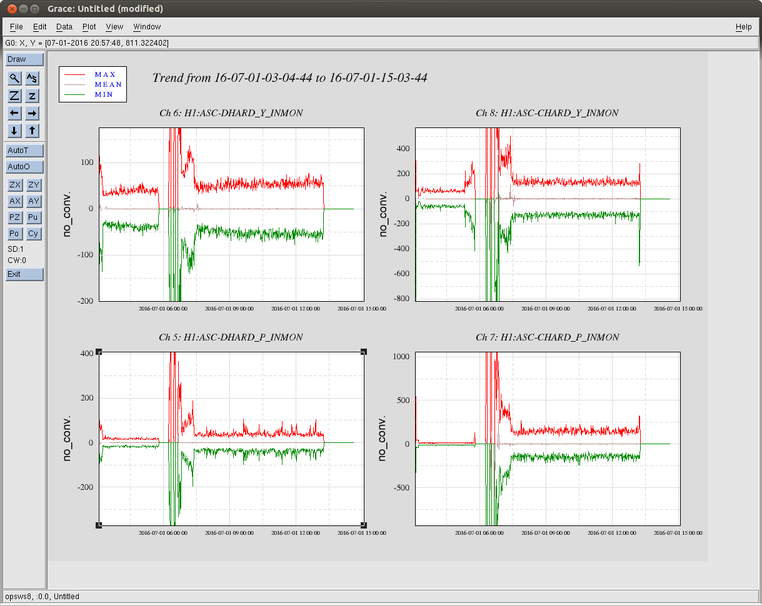Click the no_conv. axis label of Ch 8 graph

click(383, 214)
